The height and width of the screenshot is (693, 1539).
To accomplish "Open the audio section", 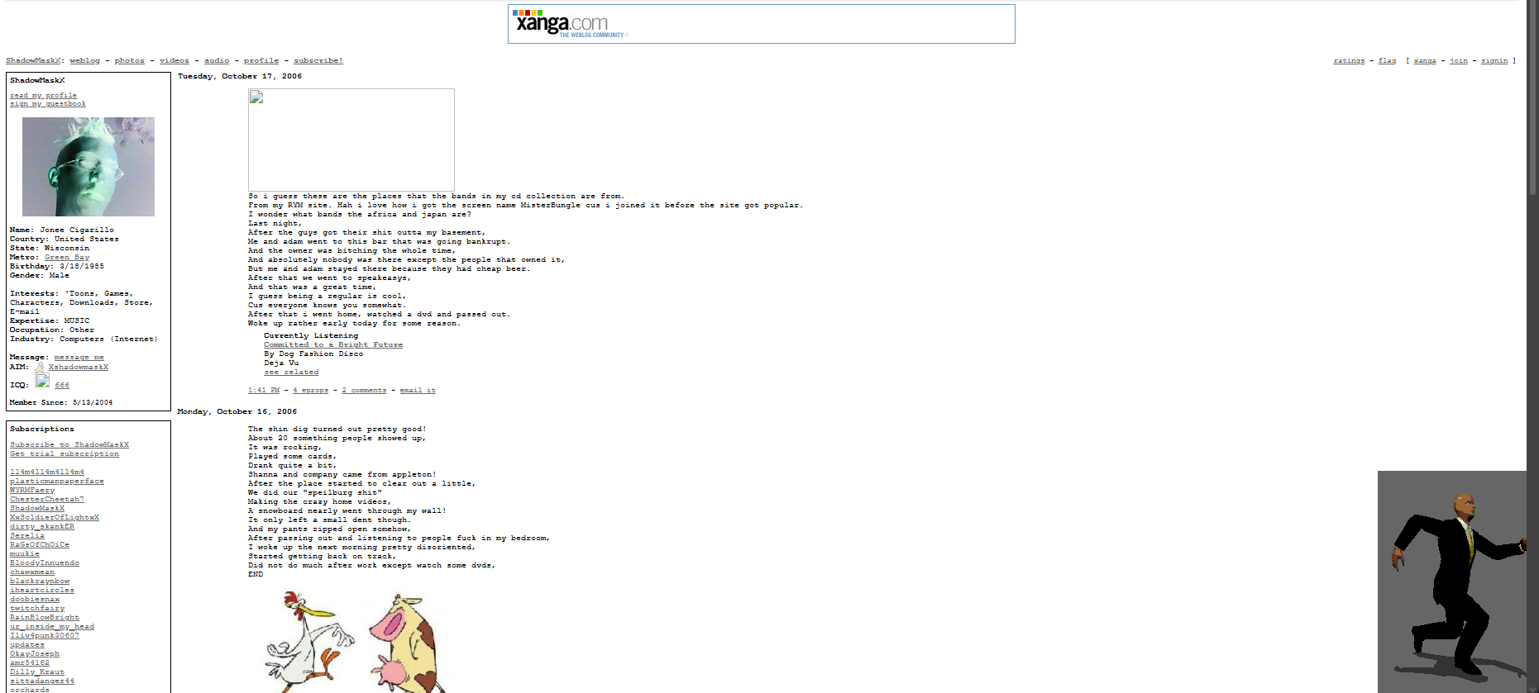I will coord(217,61).
